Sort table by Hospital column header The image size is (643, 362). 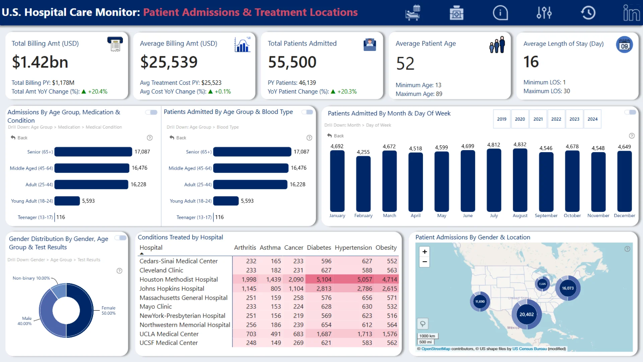coord(151,248)
